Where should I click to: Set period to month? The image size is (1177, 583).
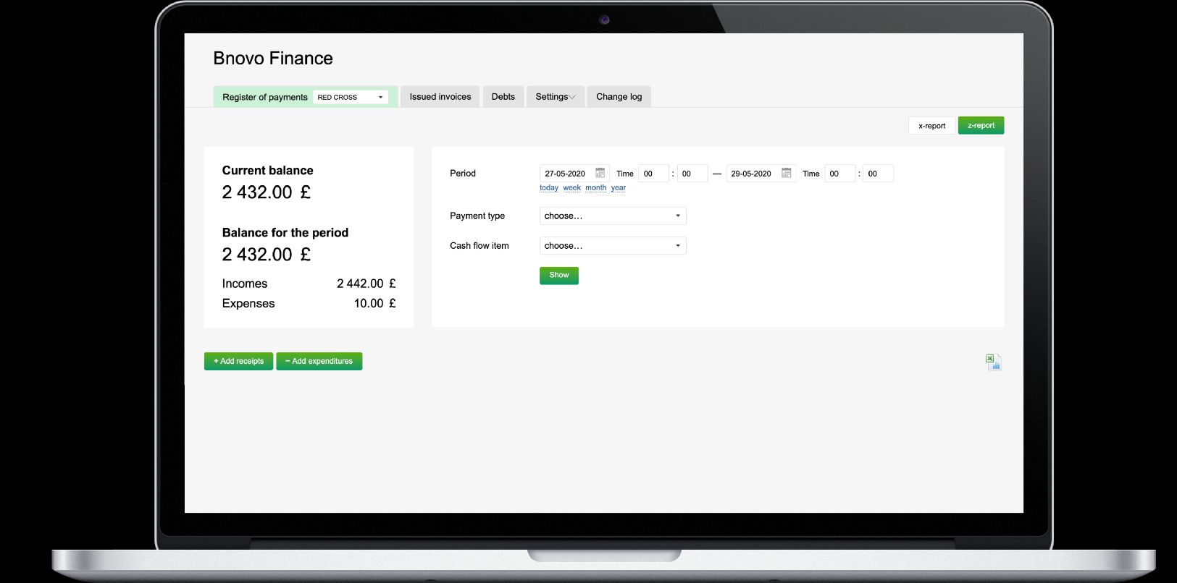(596, 188)
